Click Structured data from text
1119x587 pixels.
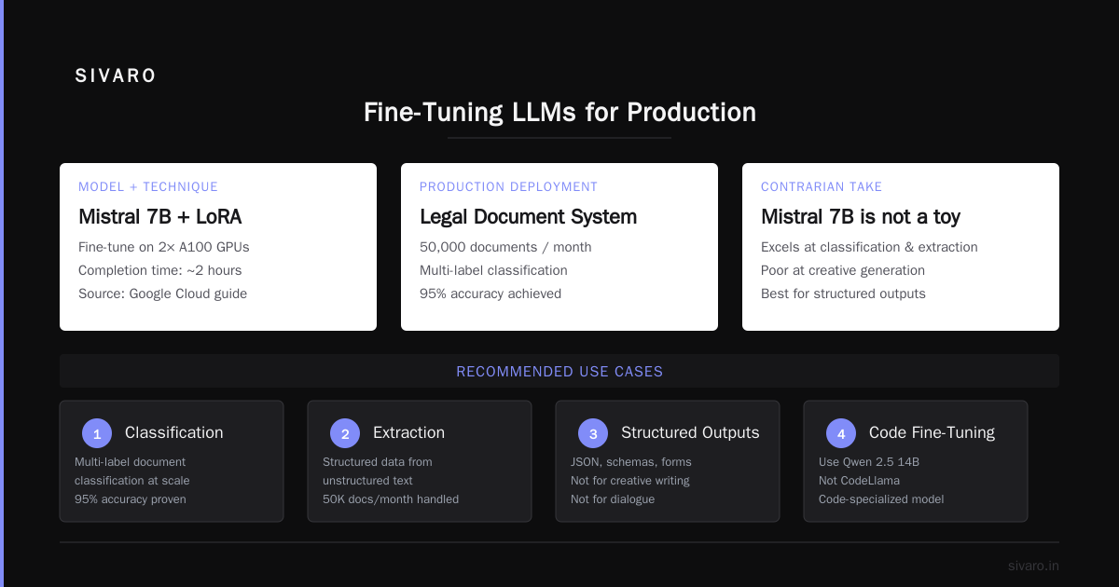click(x=378, y=461)
